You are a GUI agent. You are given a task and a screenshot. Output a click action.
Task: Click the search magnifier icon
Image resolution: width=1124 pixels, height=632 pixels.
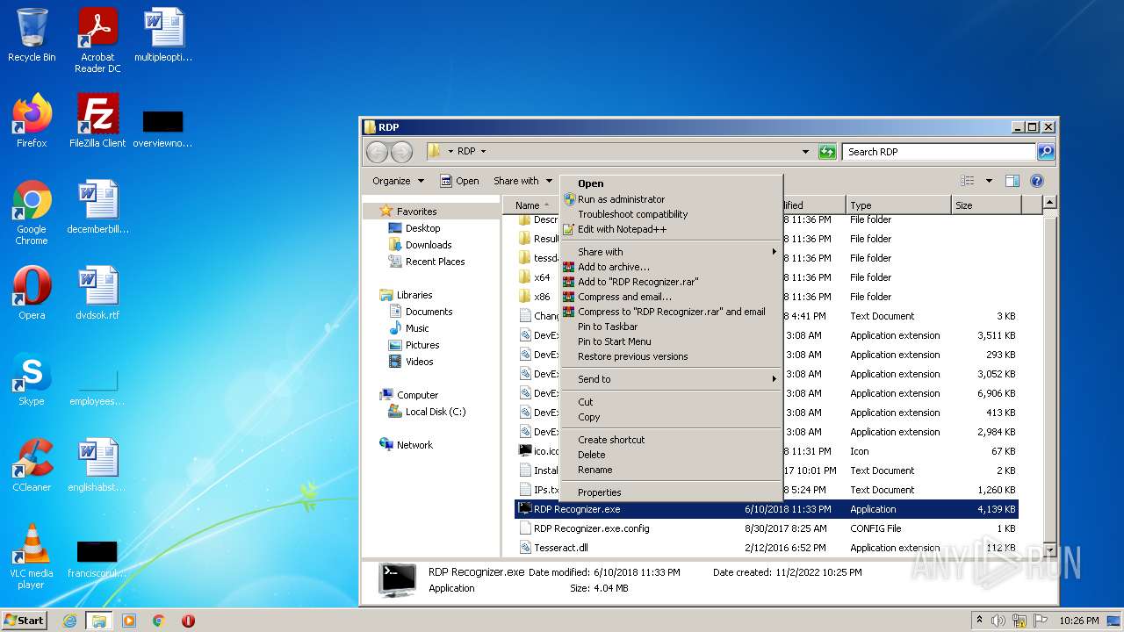tap(1045, 152)
